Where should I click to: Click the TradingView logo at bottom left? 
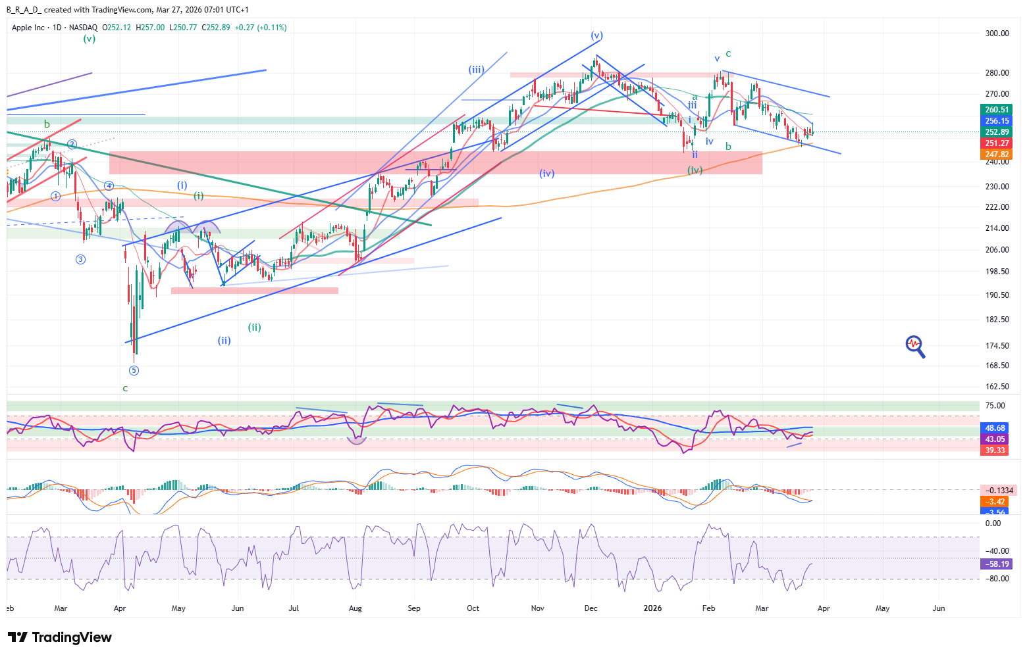[x=60, y=637]
